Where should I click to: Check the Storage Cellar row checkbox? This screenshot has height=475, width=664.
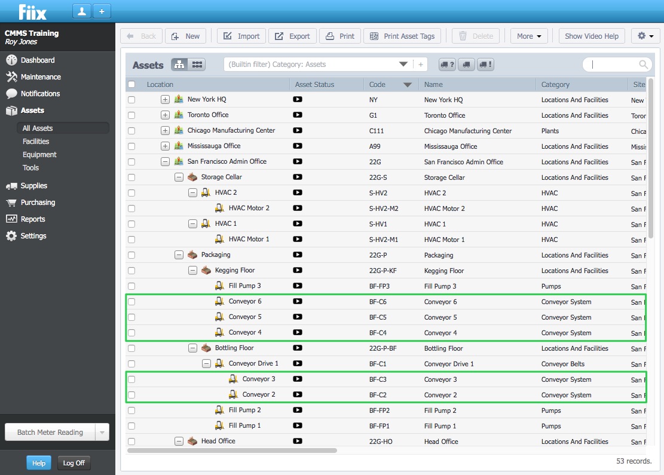[131, 177]
